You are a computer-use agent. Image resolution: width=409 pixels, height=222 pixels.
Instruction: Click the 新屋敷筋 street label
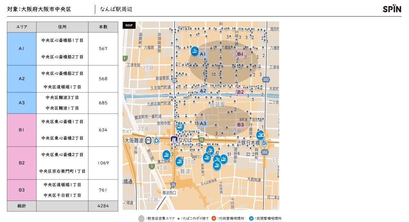162,78
